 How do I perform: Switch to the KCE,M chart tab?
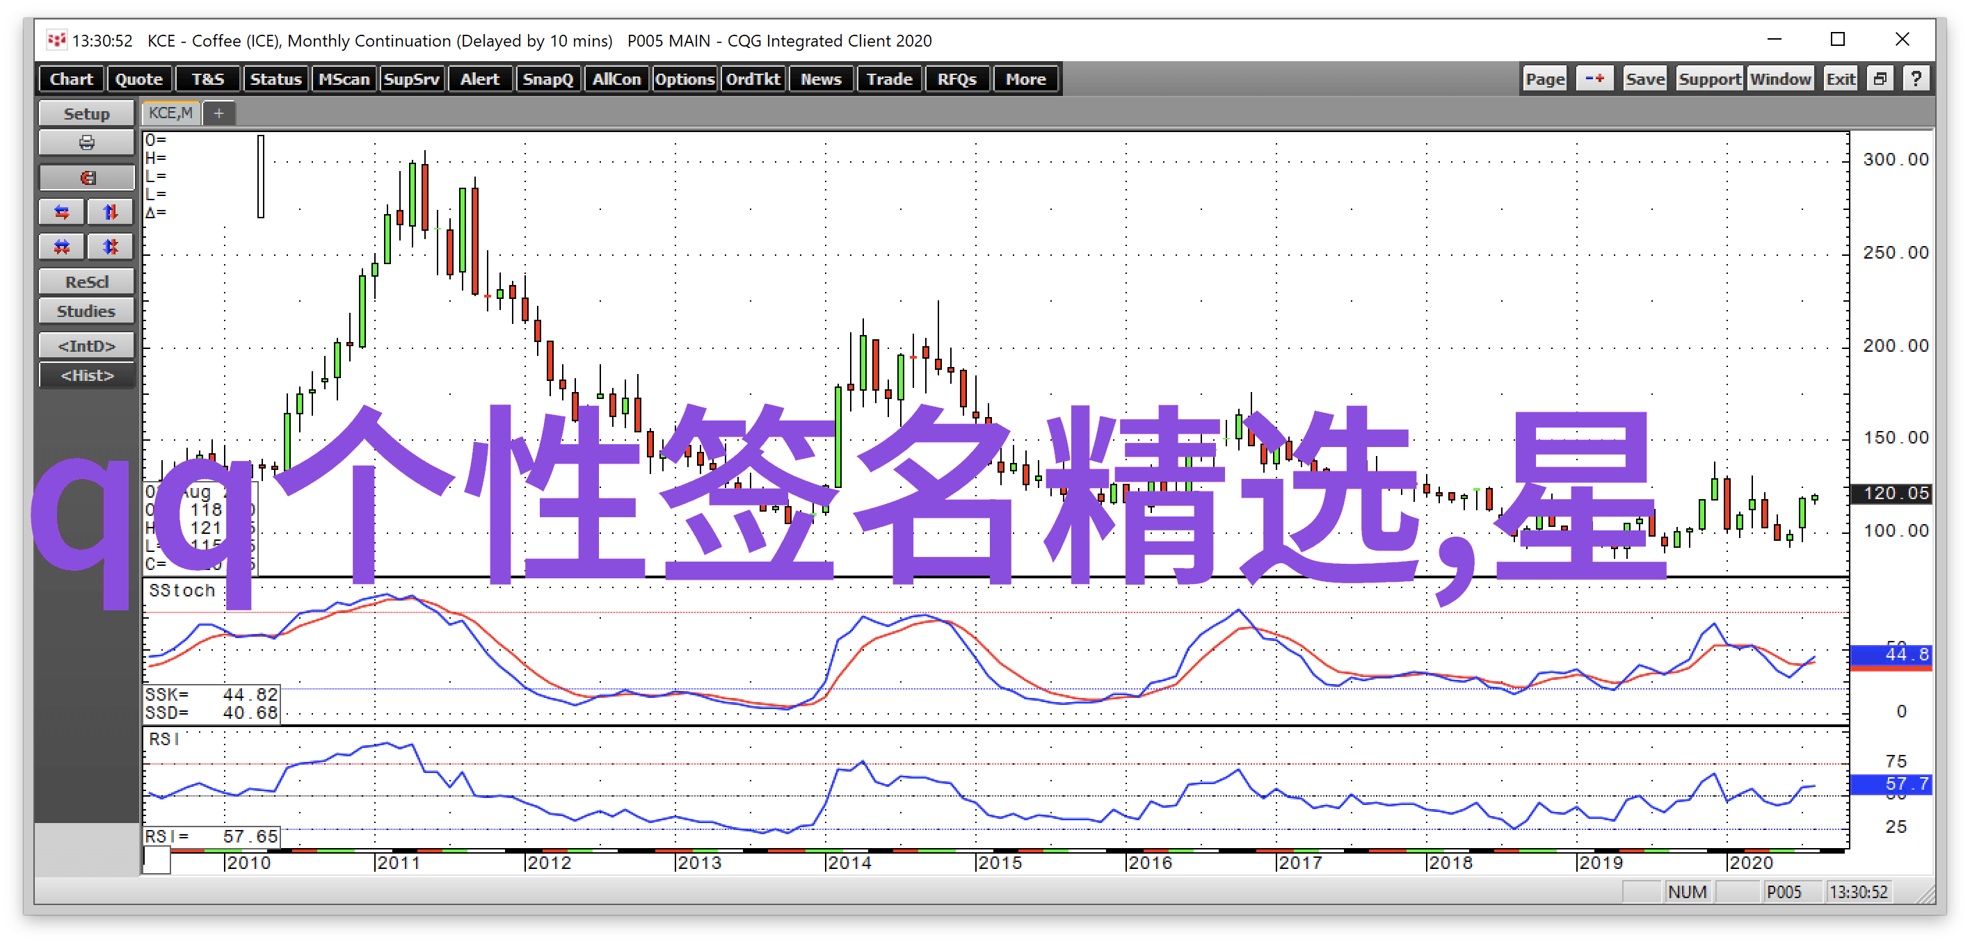[x=170, y=113]
